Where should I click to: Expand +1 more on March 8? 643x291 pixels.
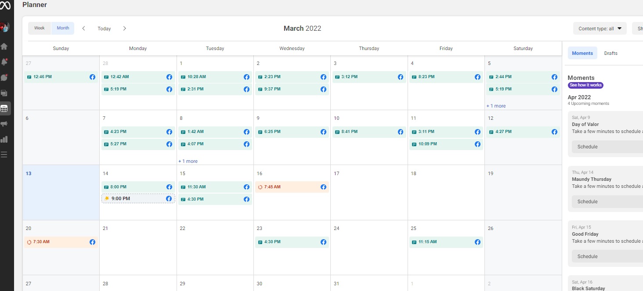click(188, 161)
